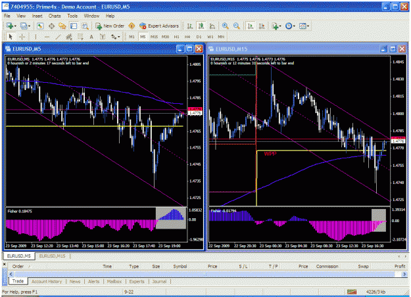
Task: Toggle chart Auto Scroll
Action: point(251,26)
